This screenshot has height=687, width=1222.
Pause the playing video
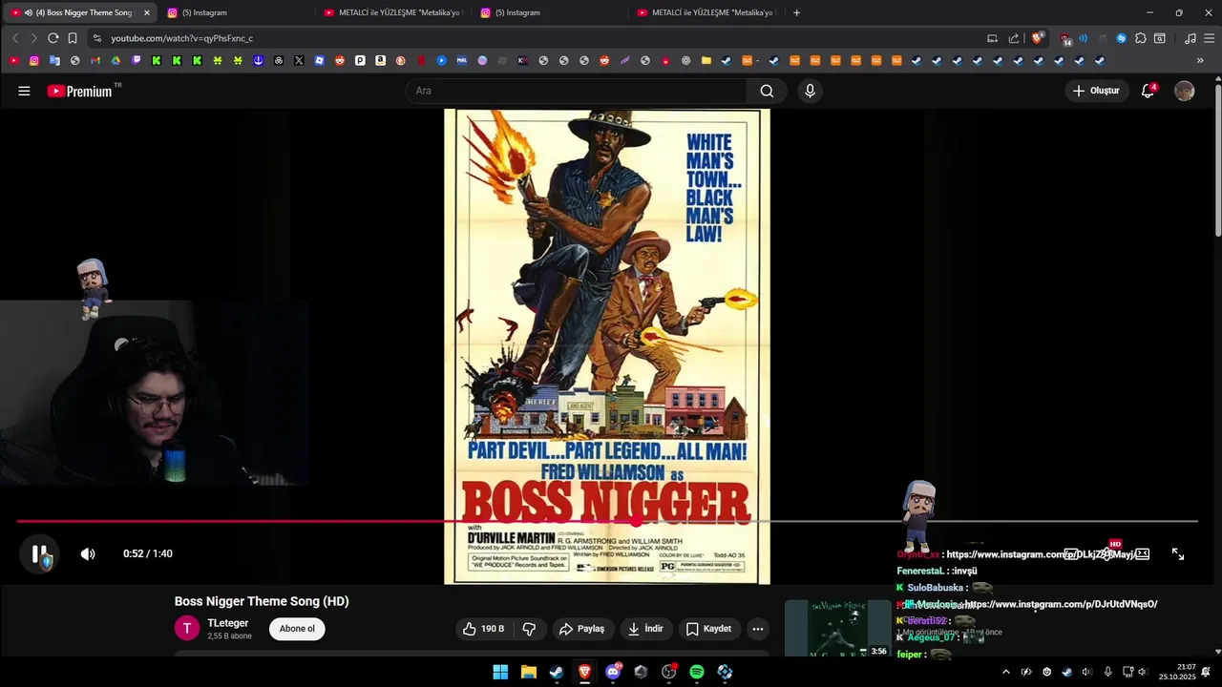pyautogui.click(x=39, y=553)
